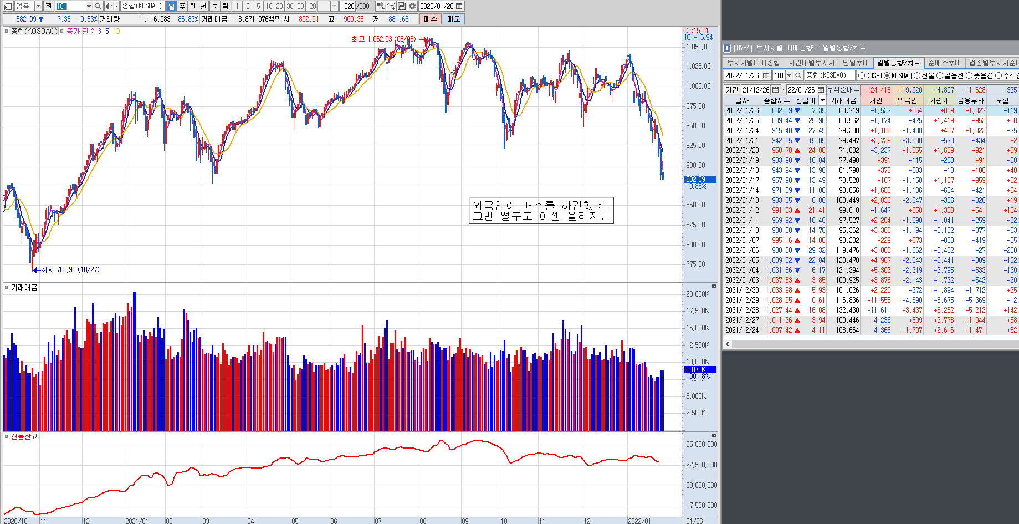Select the 주 weekly period button

(x=182, y=6)
